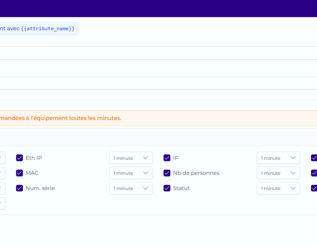This screenshot has width=317, height=246.
Task: Toggle the IP checkbox
Action: (x=167, y=158)
